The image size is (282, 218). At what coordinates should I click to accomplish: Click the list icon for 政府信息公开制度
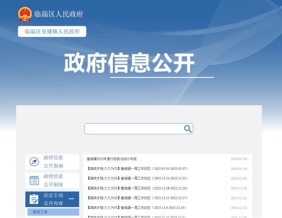[x=34, y=180]
